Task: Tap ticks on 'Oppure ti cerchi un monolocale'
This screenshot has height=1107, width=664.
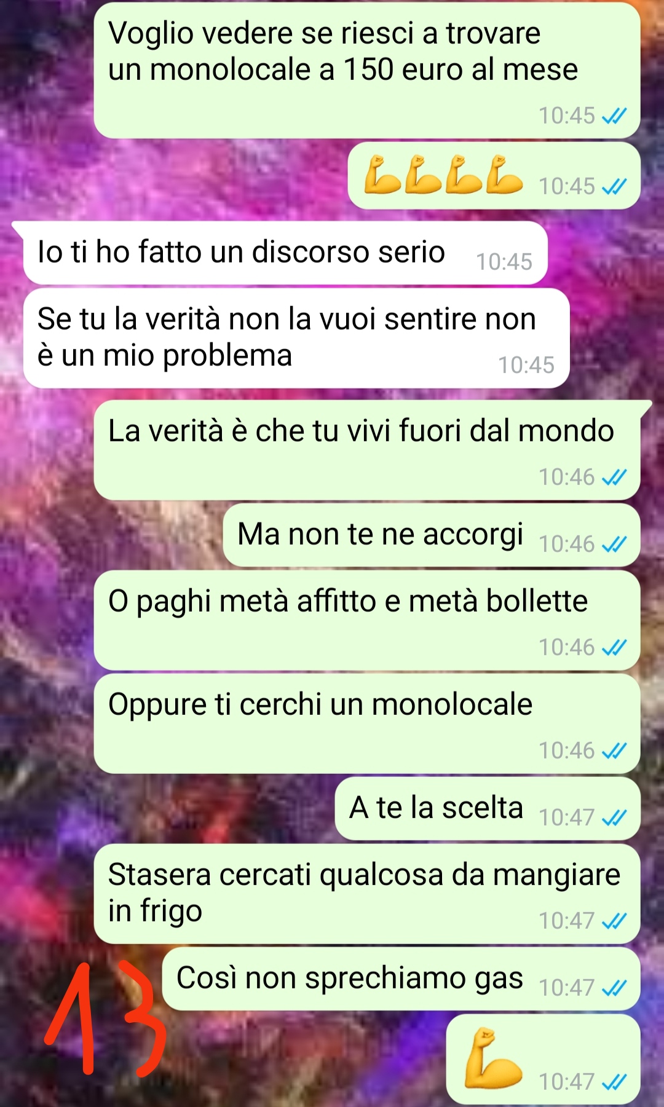Action: click(614, 750)
